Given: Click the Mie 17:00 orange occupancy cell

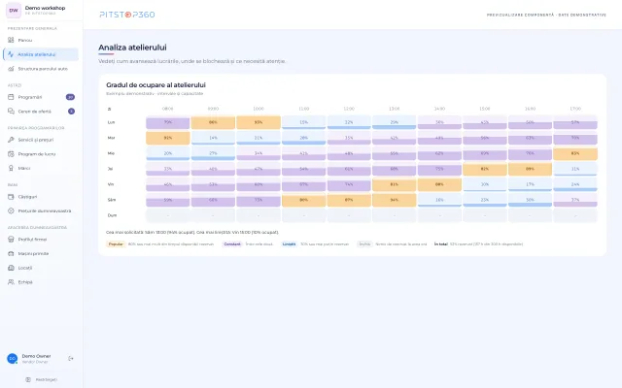Looking at the screenshot, I should (x=575, y=153).
